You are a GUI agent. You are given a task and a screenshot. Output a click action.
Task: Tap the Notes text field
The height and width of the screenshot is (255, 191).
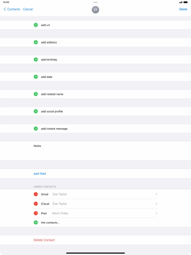95,151
